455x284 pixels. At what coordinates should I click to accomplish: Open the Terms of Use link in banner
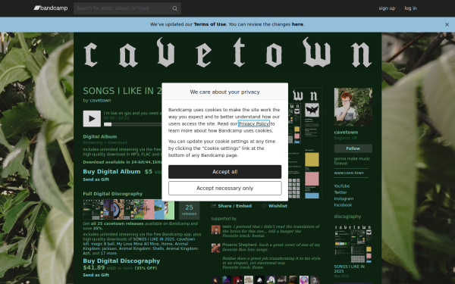(210, 24)
